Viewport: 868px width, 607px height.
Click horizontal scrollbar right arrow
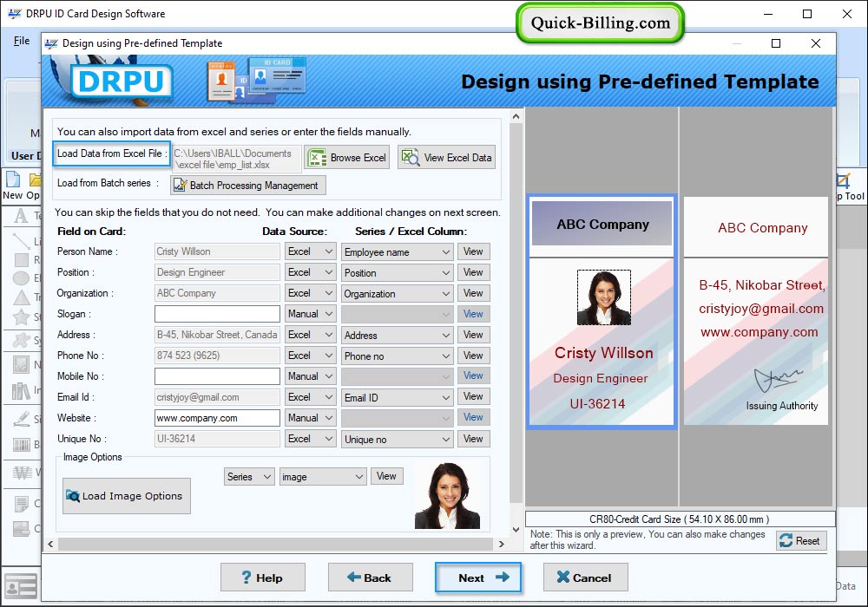click(501, 544)
